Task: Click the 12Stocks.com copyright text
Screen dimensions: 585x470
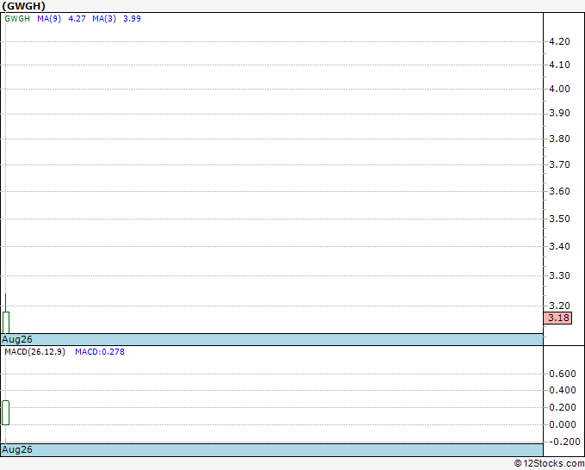Action: pyautogui.click(x=549, y=463)
